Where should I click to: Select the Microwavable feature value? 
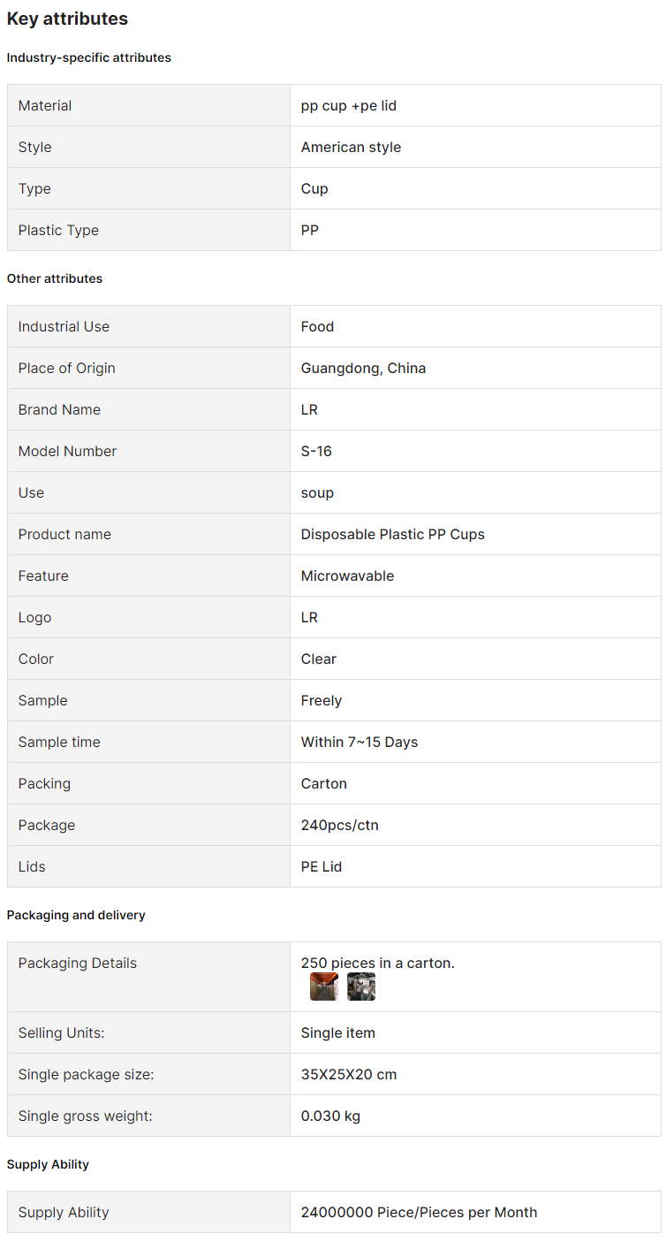pyautogui.click(x=347, y=575)
